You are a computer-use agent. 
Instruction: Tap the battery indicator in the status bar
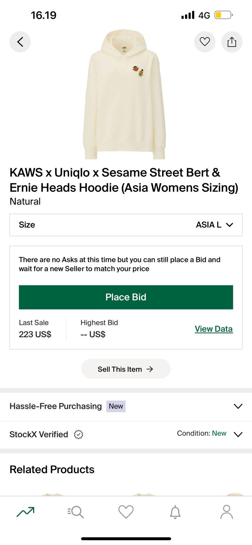(223, 15)
